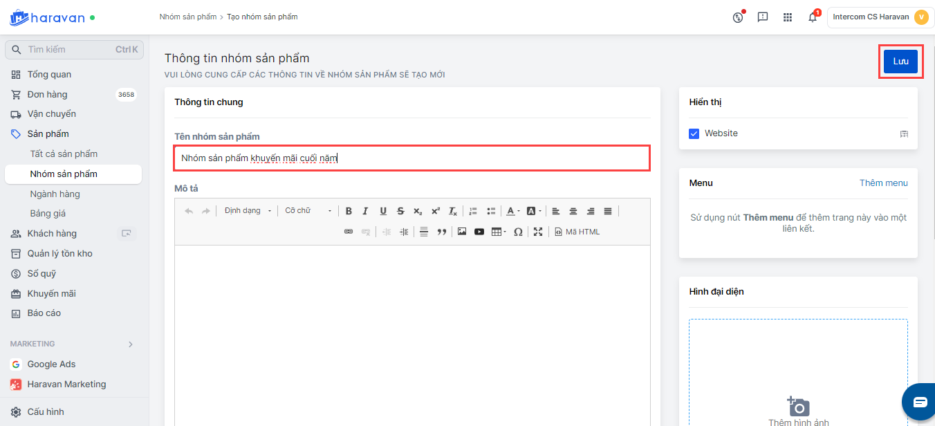Click the Thêm hình ảnh upload area
This screenshot has height=426, width=935.
pos(798,372)
